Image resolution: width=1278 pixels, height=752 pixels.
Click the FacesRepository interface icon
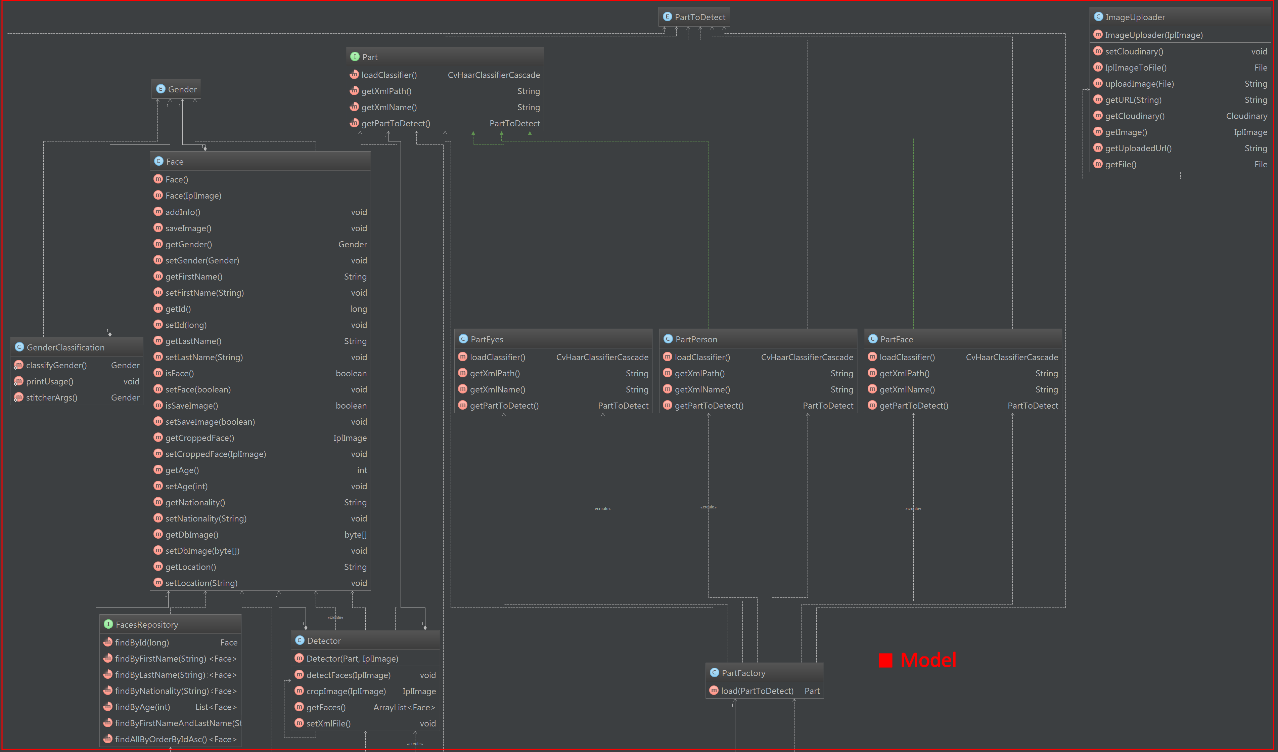coord(108,624)
